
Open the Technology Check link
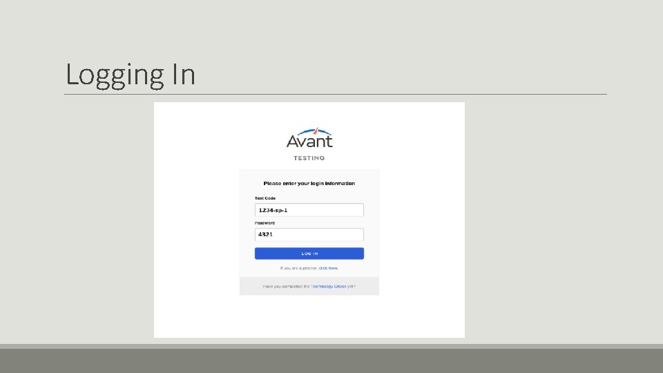(329, 286)
